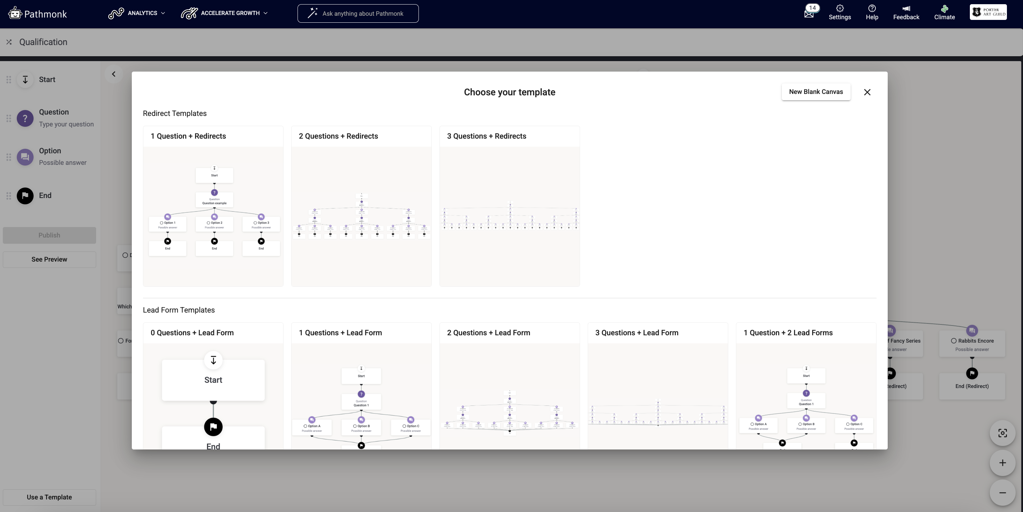Choose the 1 Question + Redirects template
The image size is (1023, 512).
click(x=213, y=206)
